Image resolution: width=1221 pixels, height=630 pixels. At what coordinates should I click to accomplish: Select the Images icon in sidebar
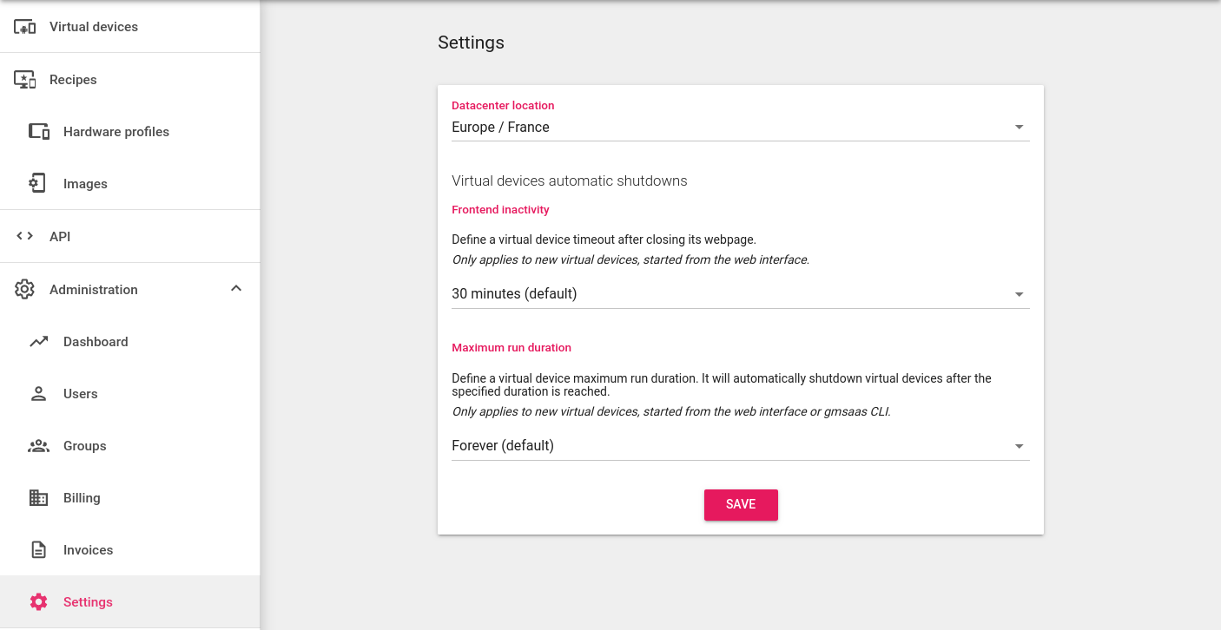(x=38, y=183)
